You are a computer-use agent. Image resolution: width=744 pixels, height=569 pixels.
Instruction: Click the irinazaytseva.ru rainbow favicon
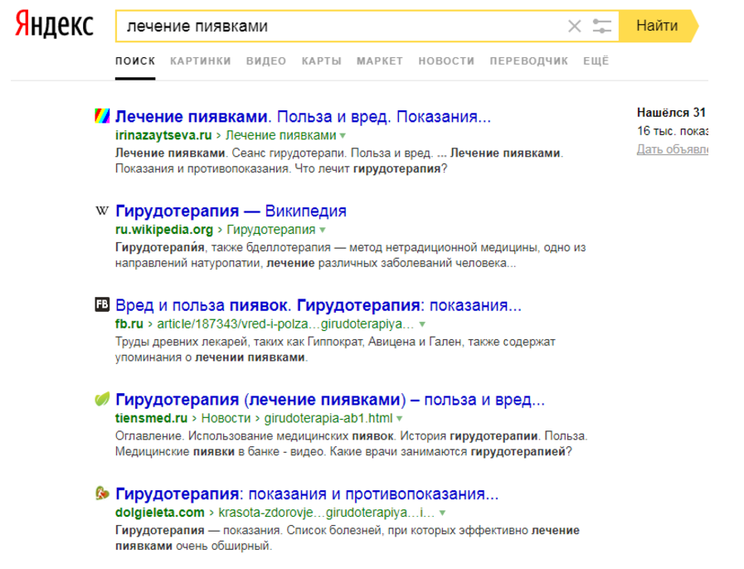(x=102, y=115)
